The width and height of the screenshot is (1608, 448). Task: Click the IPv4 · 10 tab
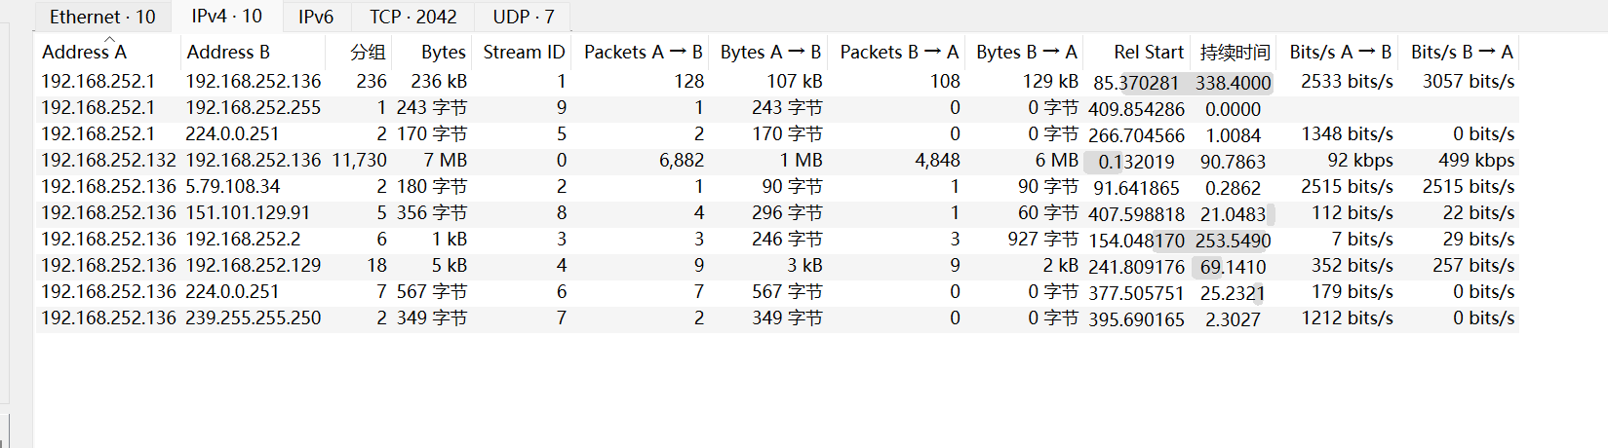pos(226,17)
